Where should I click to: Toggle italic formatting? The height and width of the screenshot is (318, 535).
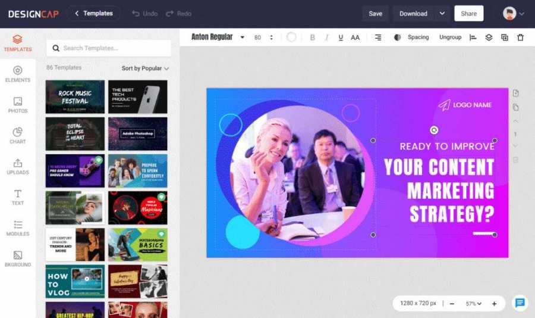[x=326, y=38]
